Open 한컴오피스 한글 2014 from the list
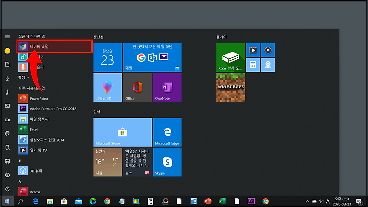Image resolution: width=368 pixels, height=207 pixels. point(55,140)
